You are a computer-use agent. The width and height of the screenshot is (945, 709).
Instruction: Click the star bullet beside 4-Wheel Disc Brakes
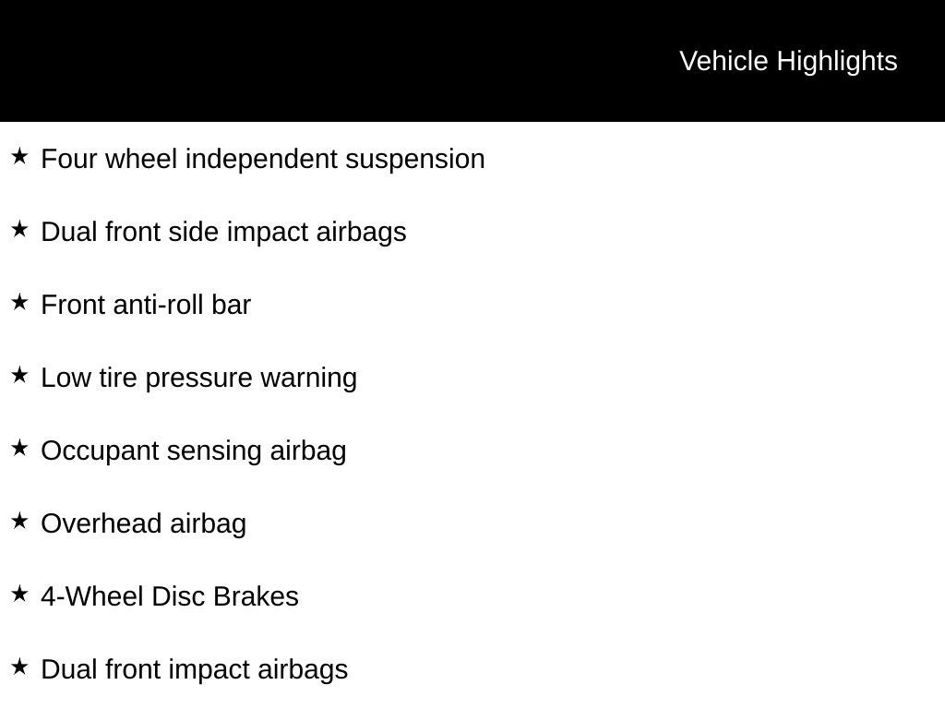click(19, 595)
